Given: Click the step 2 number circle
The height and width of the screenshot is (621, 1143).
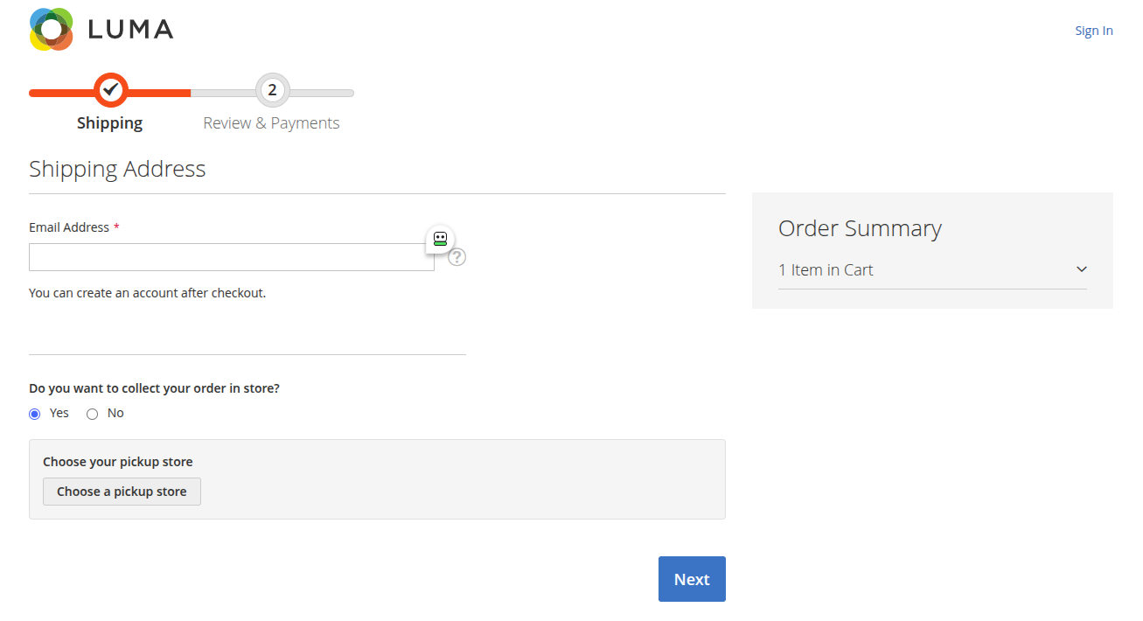Looking at the screenshot, I should point(272,90).
